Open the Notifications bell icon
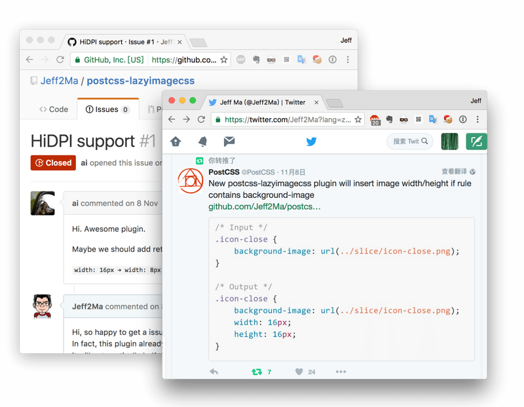 (x=202, y=141)
